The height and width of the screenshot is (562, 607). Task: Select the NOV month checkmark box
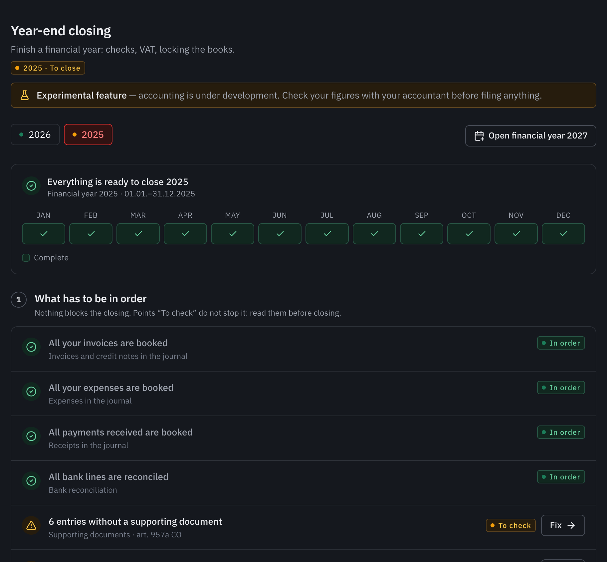(x=516, y=234)
